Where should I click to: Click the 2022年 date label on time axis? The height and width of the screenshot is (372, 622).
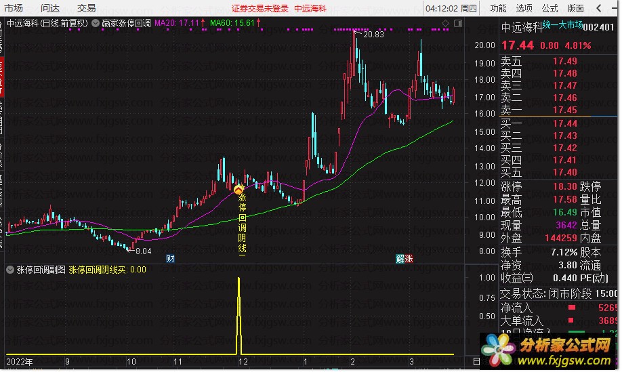[x=20, y=362]
